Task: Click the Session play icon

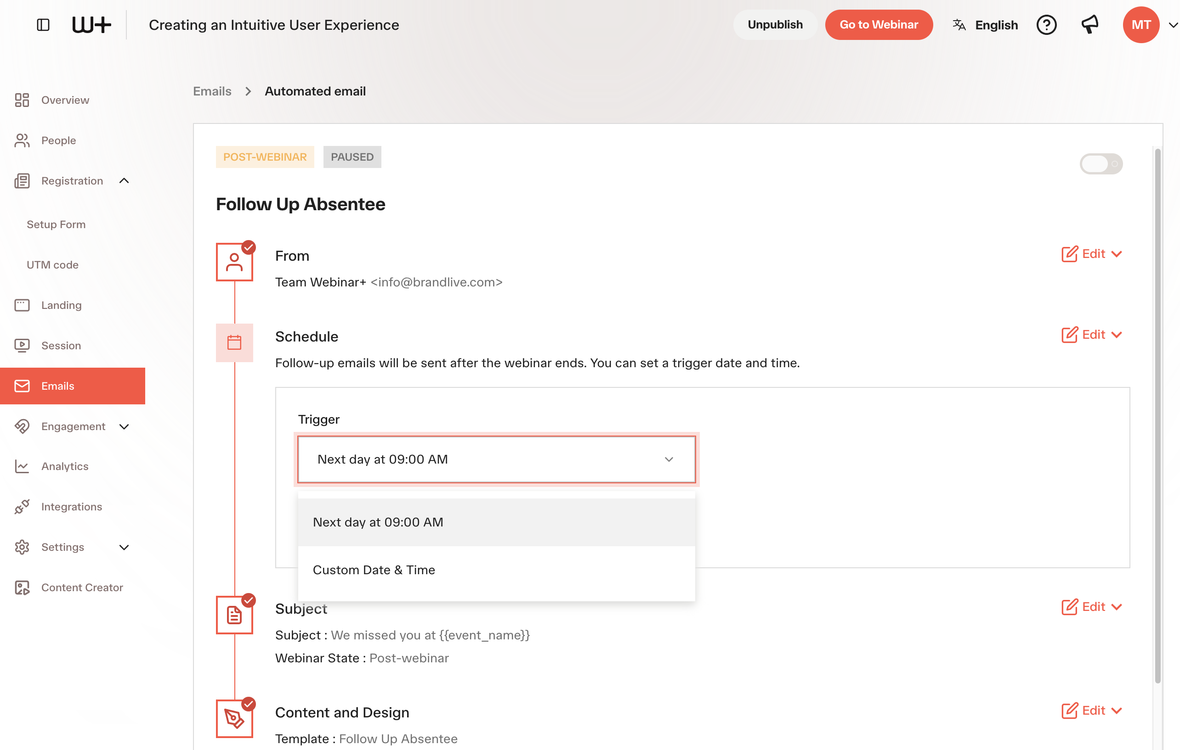Action: click(x=22, y=346)
